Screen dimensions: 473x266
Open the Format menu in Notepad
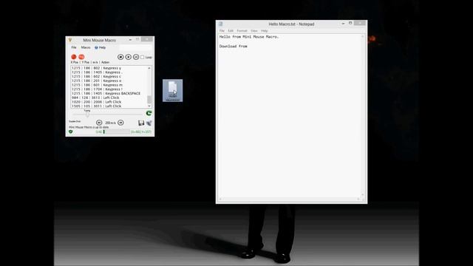[x=242, y=31]
